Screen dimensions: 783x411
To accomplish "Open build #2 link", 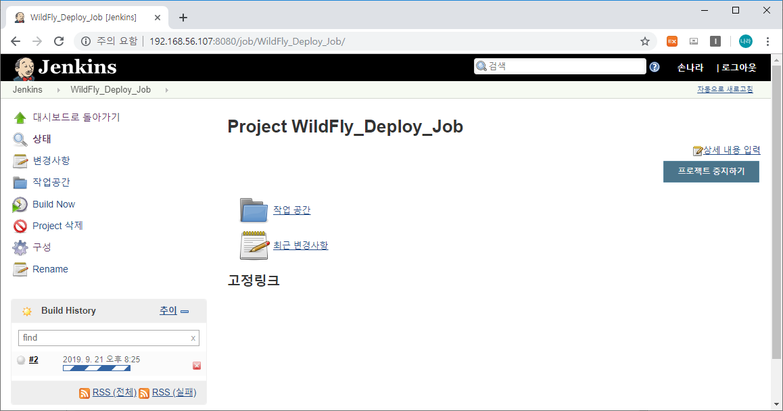I will coord(33,360).
